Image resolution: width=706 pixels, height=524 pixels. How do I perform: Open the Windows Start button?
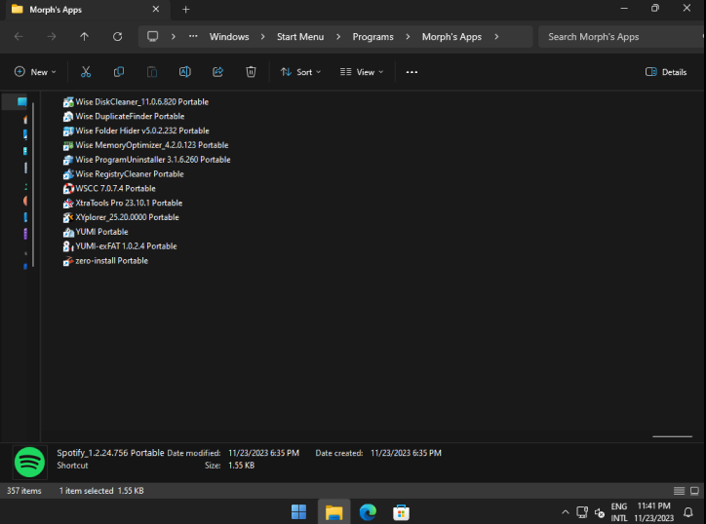pos(298,512)
